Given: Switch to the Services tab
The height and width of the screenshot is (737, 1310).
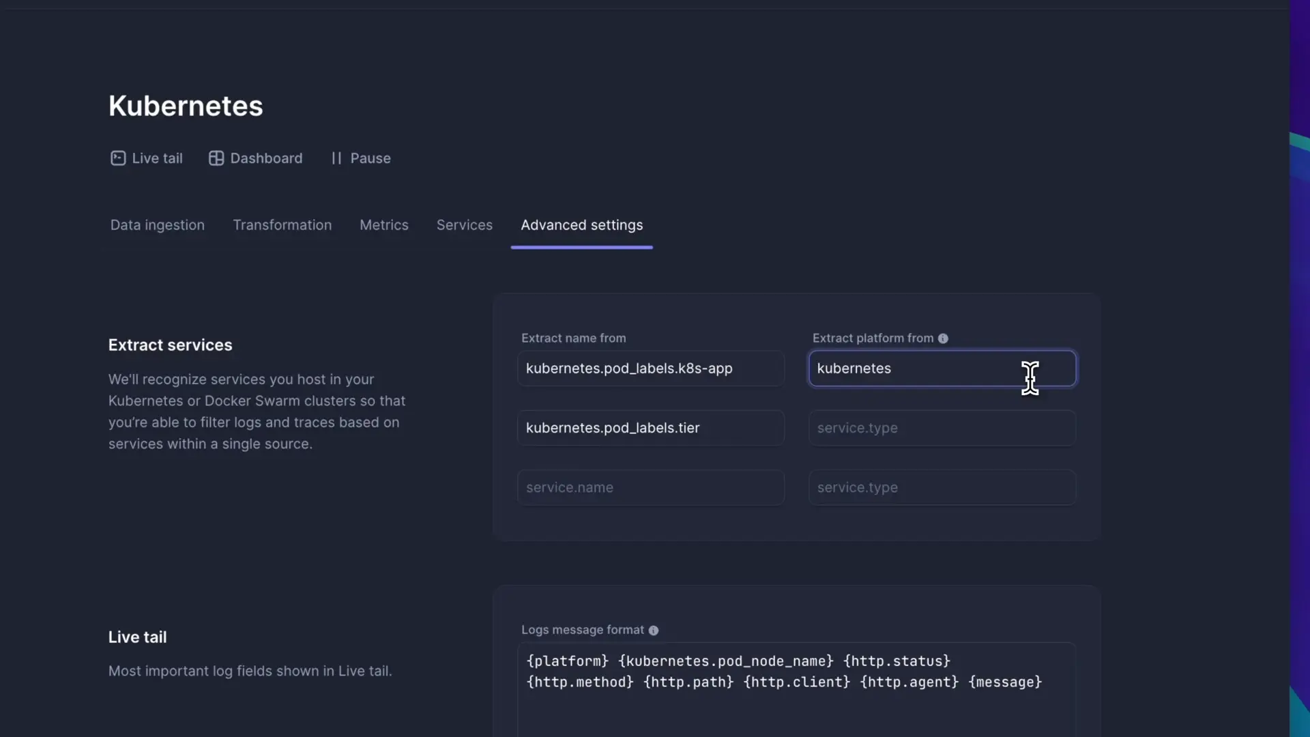Looking at the screenshot, I should (465, 225).
